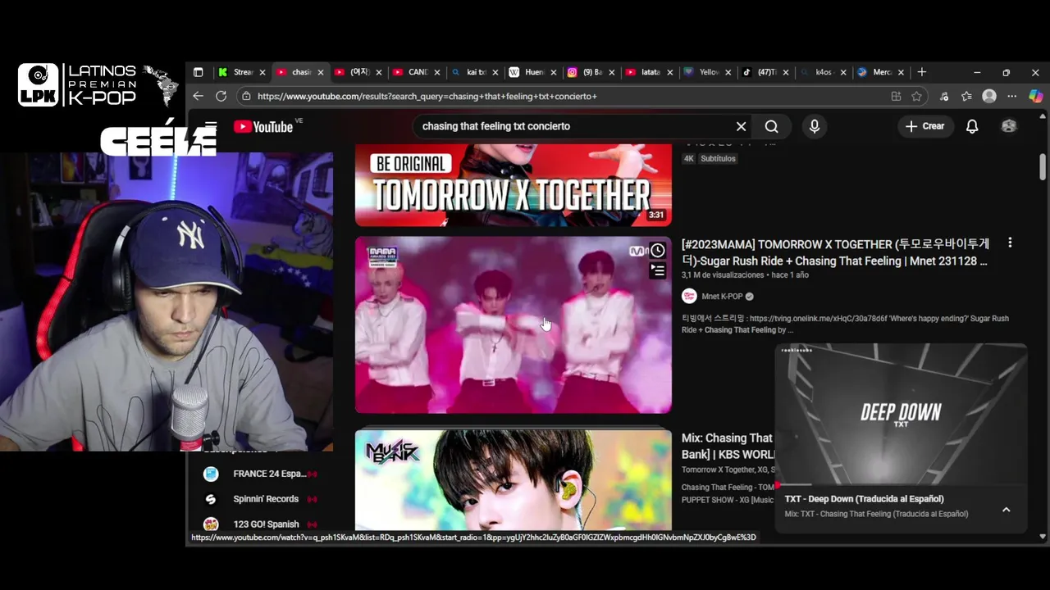Play the 2023MAMA performance thumbnail
Image resolution: width=1050 pixels, height=590 pixels.
(513, 325)
